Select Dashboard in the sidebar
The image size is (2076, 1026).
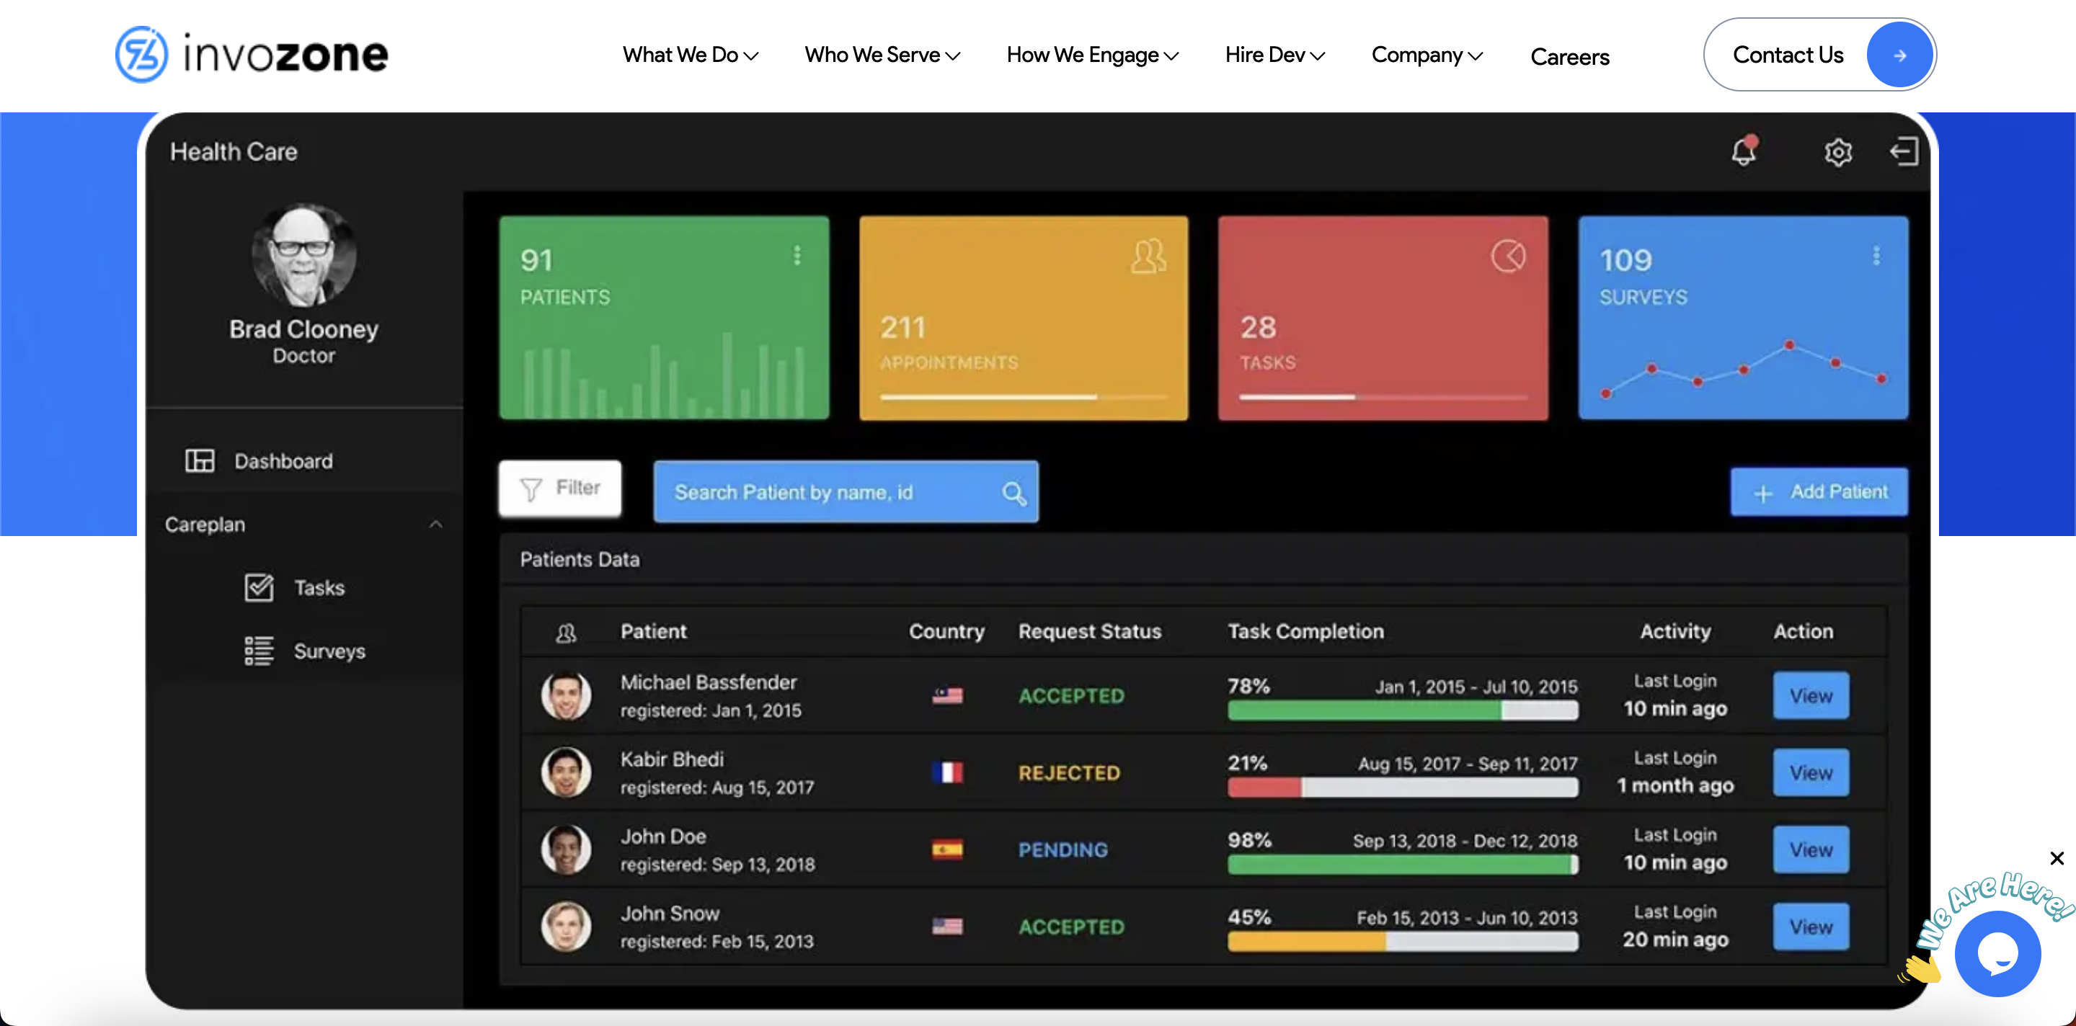(x=282, y=460)
